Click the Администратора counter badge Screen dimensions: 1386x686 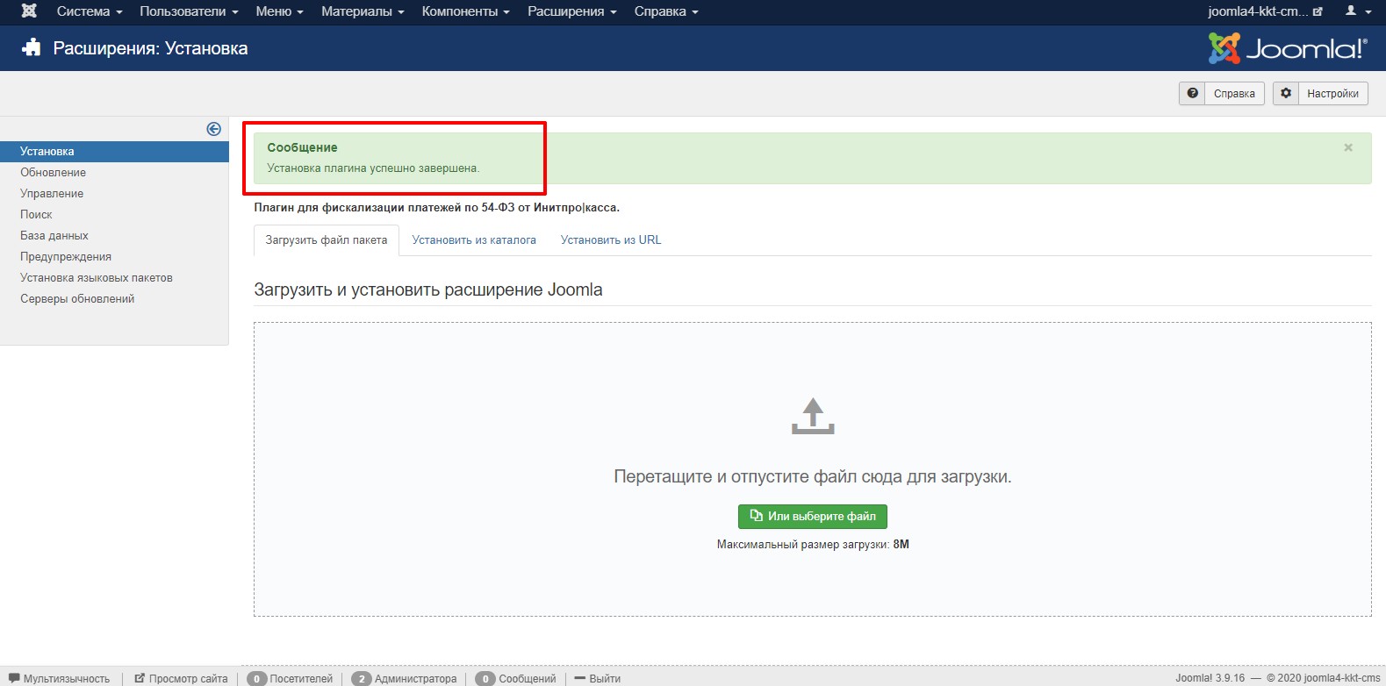click(361, 679)
